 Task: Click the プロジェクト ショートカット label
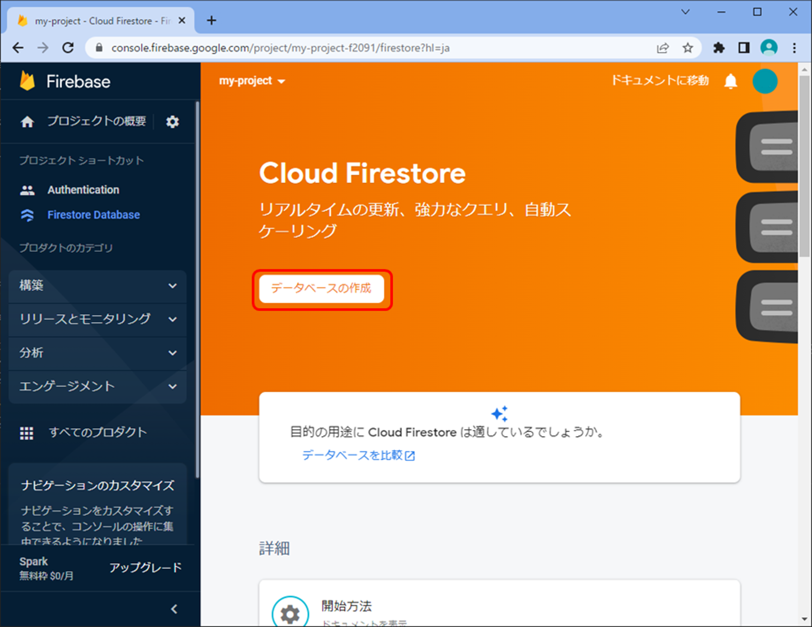pos(82,161)
